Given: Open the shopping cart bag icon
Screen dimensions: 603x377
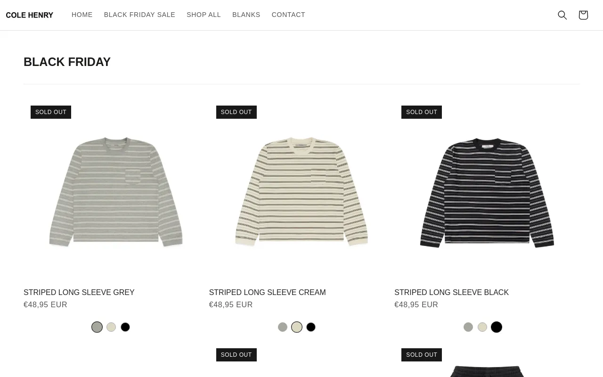Looking at the screenshot, I should click(x=583, y=15).
